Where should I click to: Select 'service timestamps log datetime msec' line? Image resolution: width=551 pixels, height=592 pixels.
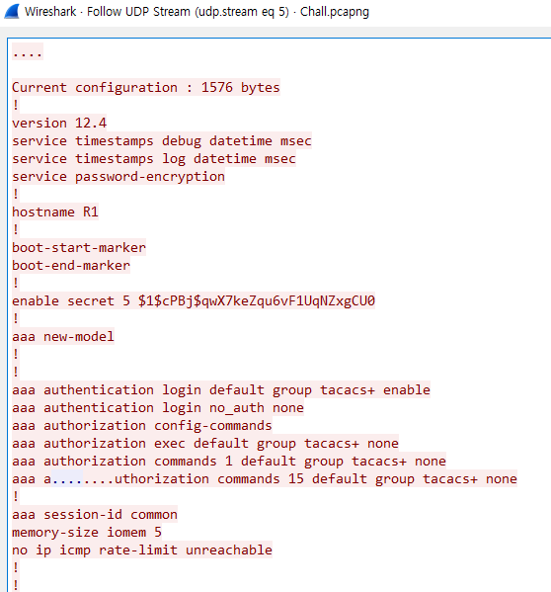coord(154,158)
